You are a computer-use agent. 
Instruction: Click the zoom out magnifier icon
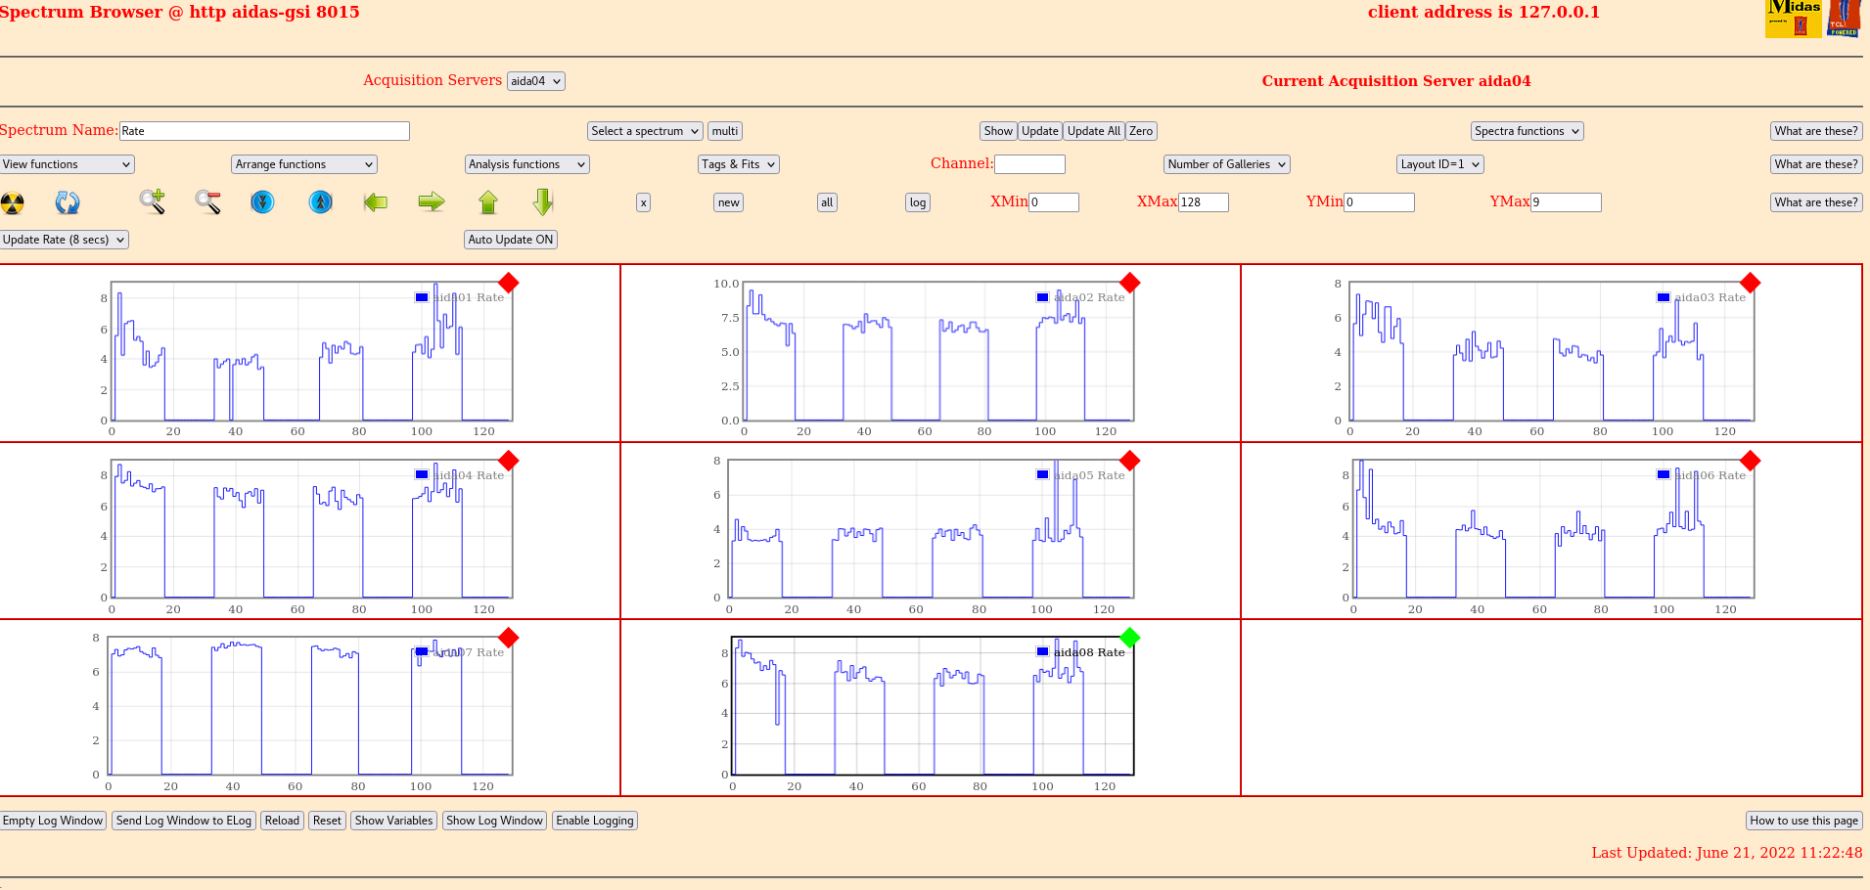point(207,201)
